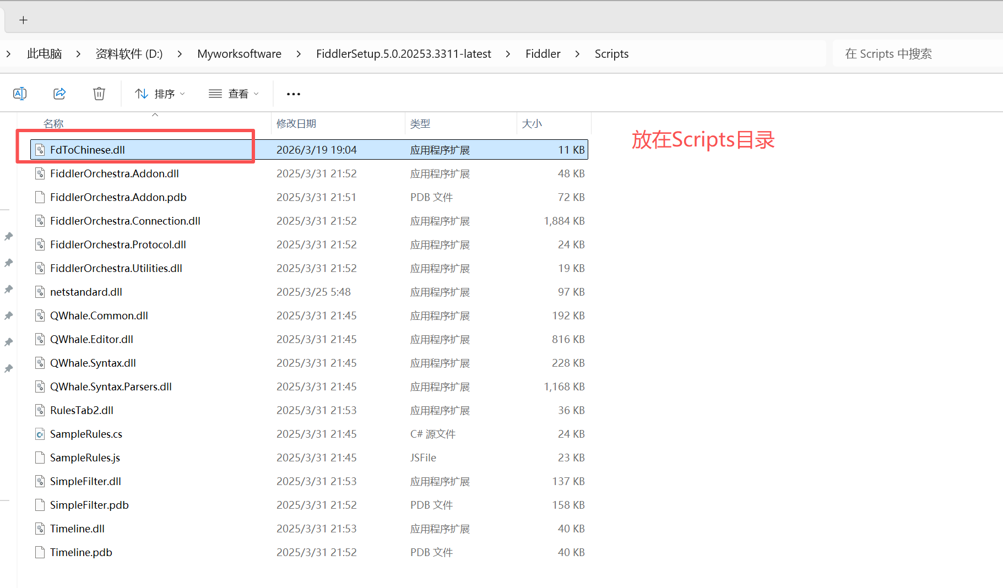Click the 在 Scripts 中搜索 search box
The width and height of the screenshot is (1003, 588).
(x=917, y=54)
